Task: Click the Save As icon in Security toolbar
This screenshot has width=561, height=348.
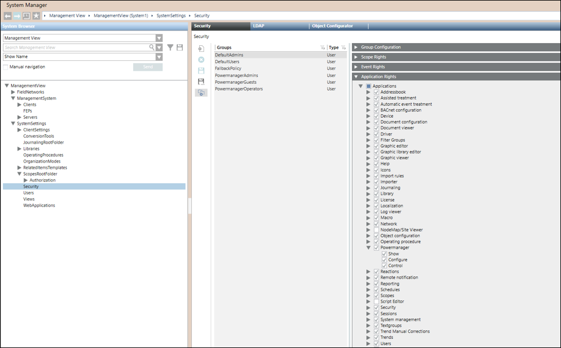Action: coord(201,82)
